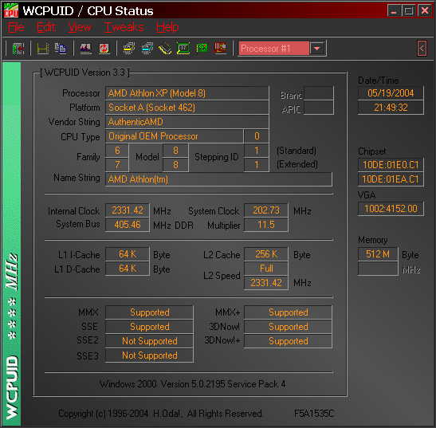436x428 pixels.
Task: Click the F5A1535C code at bottom
Action: pos(314,414)
